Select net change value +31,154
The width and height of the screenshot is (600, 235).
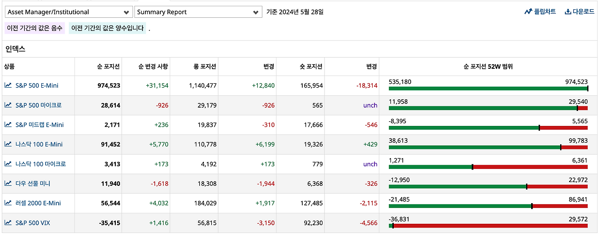(x=157, y=86)
